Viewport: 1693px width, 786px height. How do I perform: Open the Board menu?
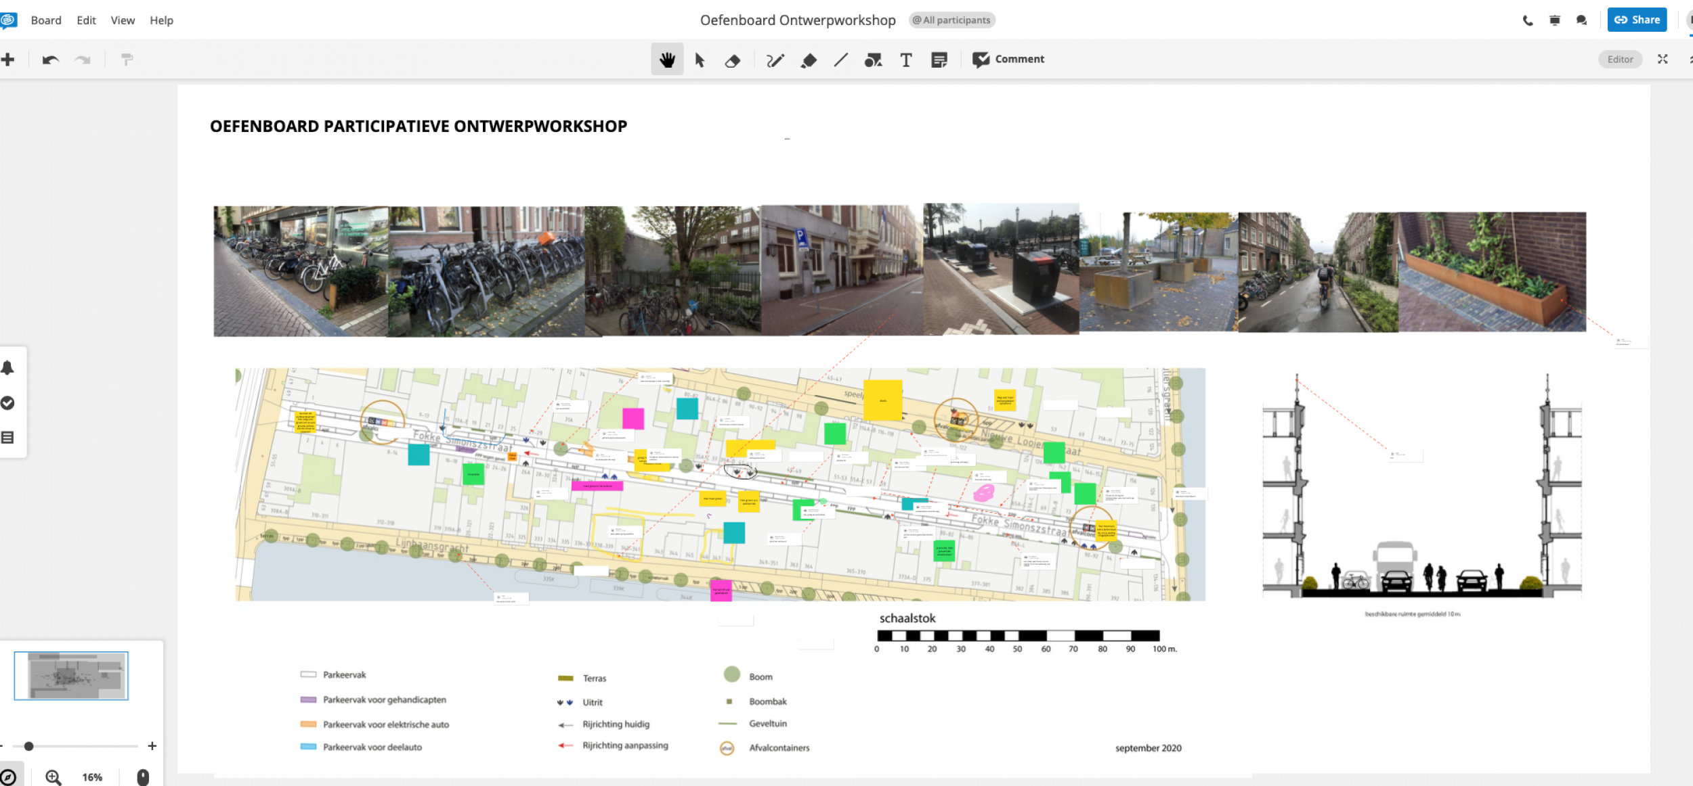tap(46, 20)
